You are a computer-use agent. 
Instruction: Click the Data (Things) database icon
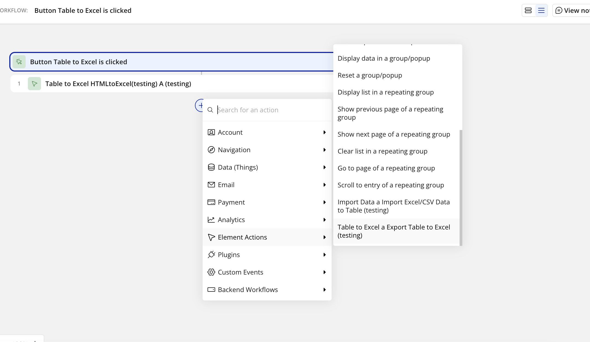pos(211,167)
